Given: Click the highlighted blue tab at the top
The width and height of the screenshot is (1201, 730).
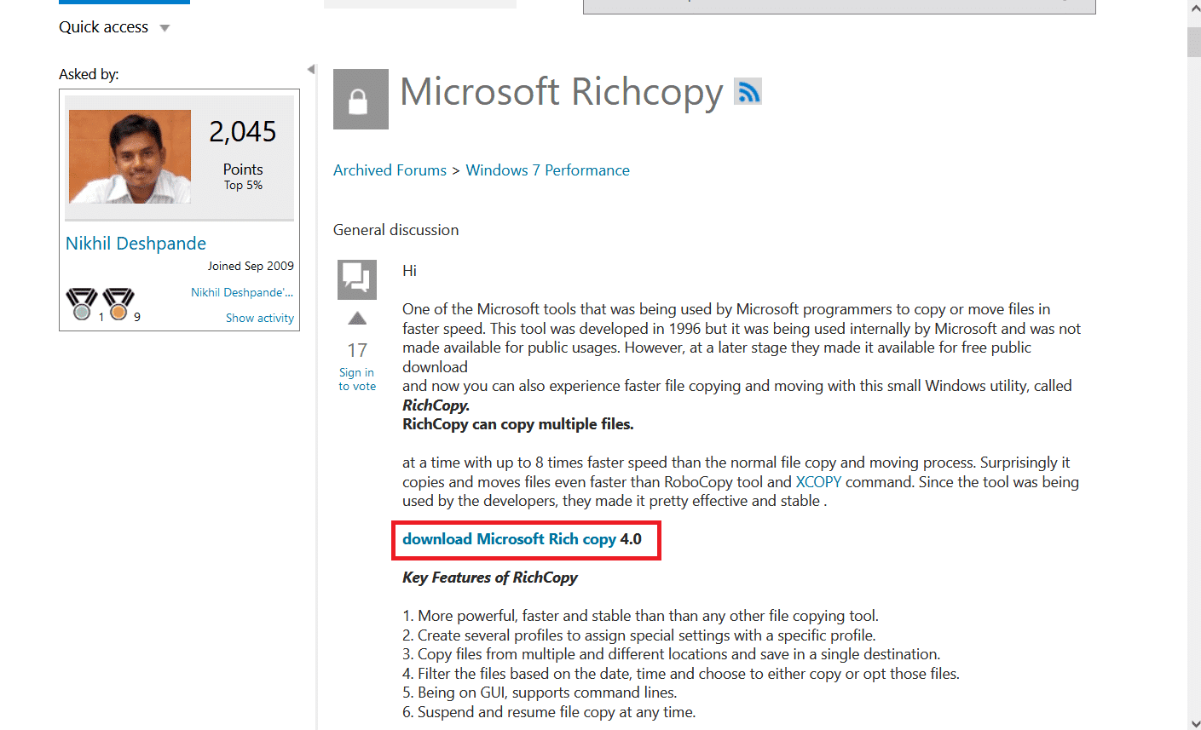Looking at the screenshot, I should click(x=124, y=3).
